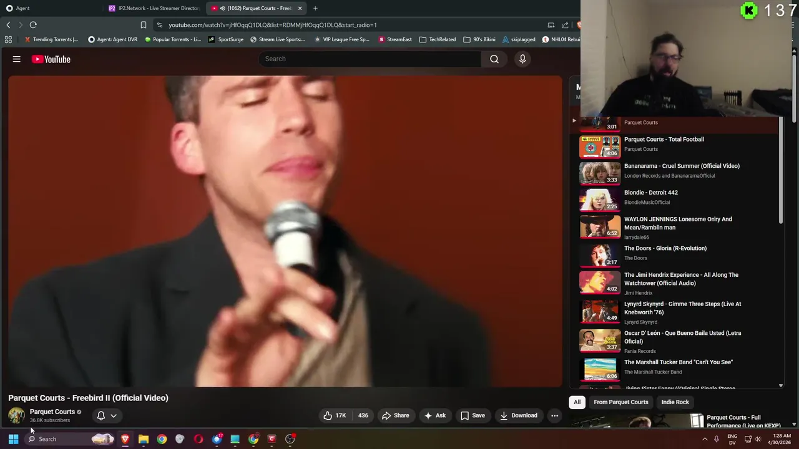Click the YouTube search input field
The height and width of the screenshot is (449, 799).
370,59
